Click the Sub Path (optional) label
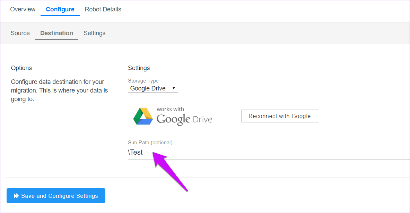 point(150,143)
